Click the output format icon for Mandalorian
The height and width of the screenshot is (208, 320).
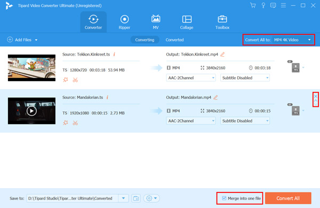pos(295,111)
